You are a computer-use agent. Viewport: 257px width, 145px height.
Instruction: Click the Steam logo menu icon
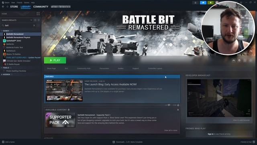[3, 3]
